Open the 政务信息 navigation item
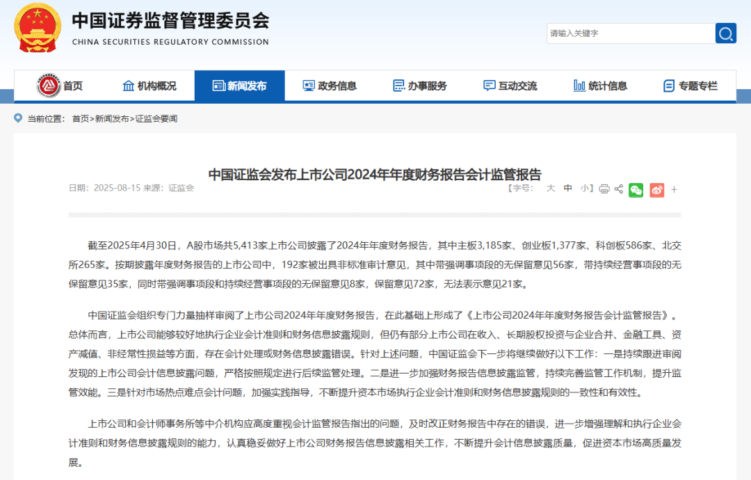 click(x=330, y=86)
